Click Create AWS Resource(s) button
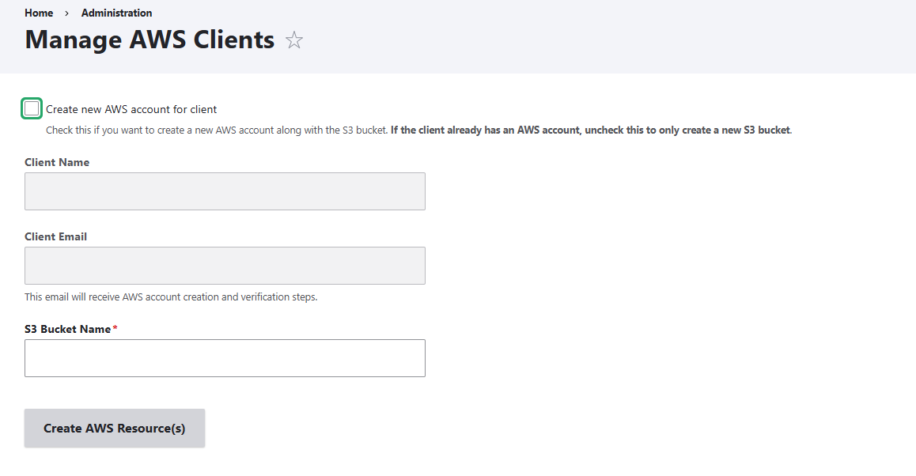 (x=115, y=428)
